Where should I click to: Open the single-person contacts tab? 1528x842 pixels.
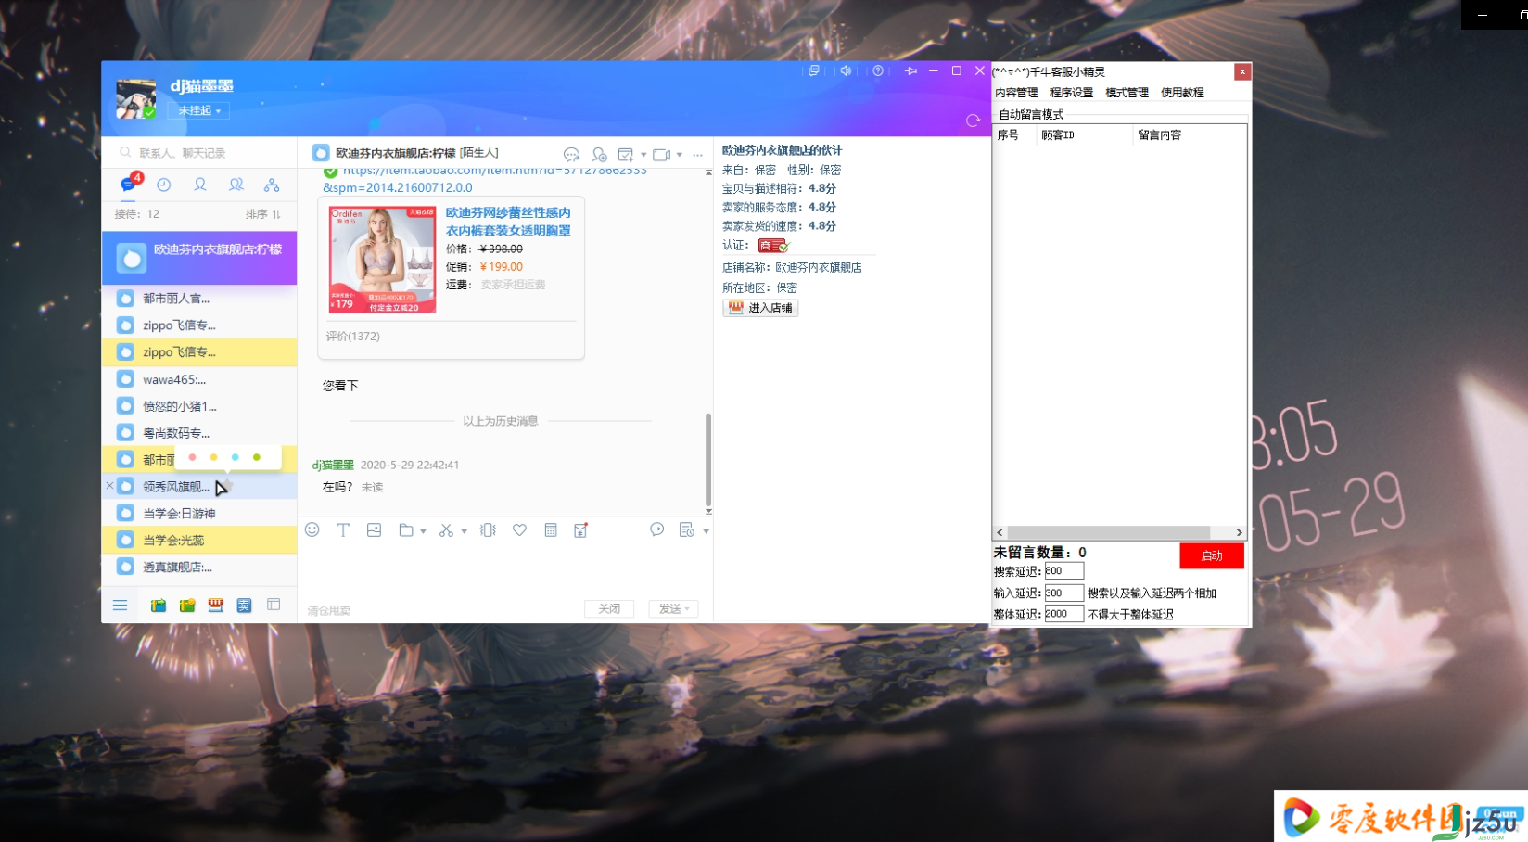pos(200,185)
